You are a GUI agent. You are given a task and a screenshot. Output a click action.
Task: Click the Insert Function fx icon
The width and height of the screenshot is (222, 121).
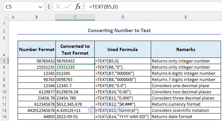78,7
